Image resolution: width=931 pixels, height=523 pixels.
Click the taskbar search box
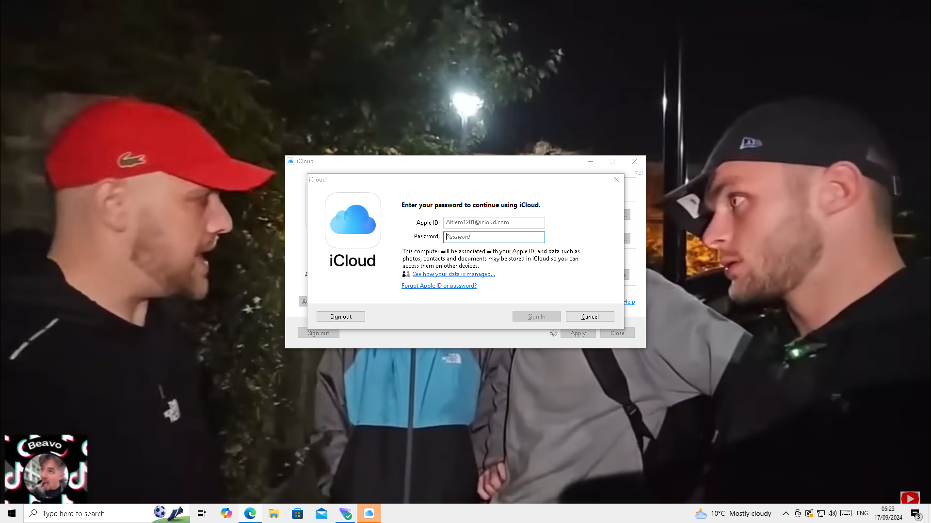point(107,513)
